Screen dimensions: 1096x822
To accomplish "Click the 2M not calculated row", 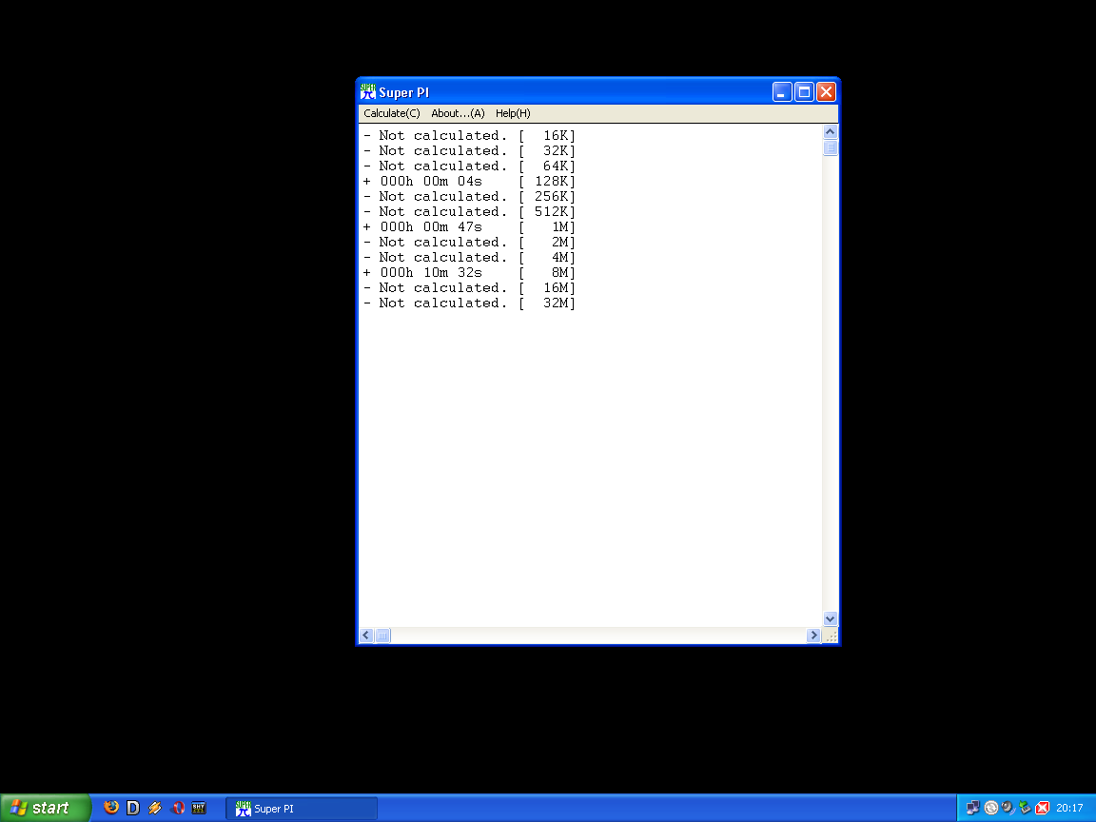I will click(469, 243).
